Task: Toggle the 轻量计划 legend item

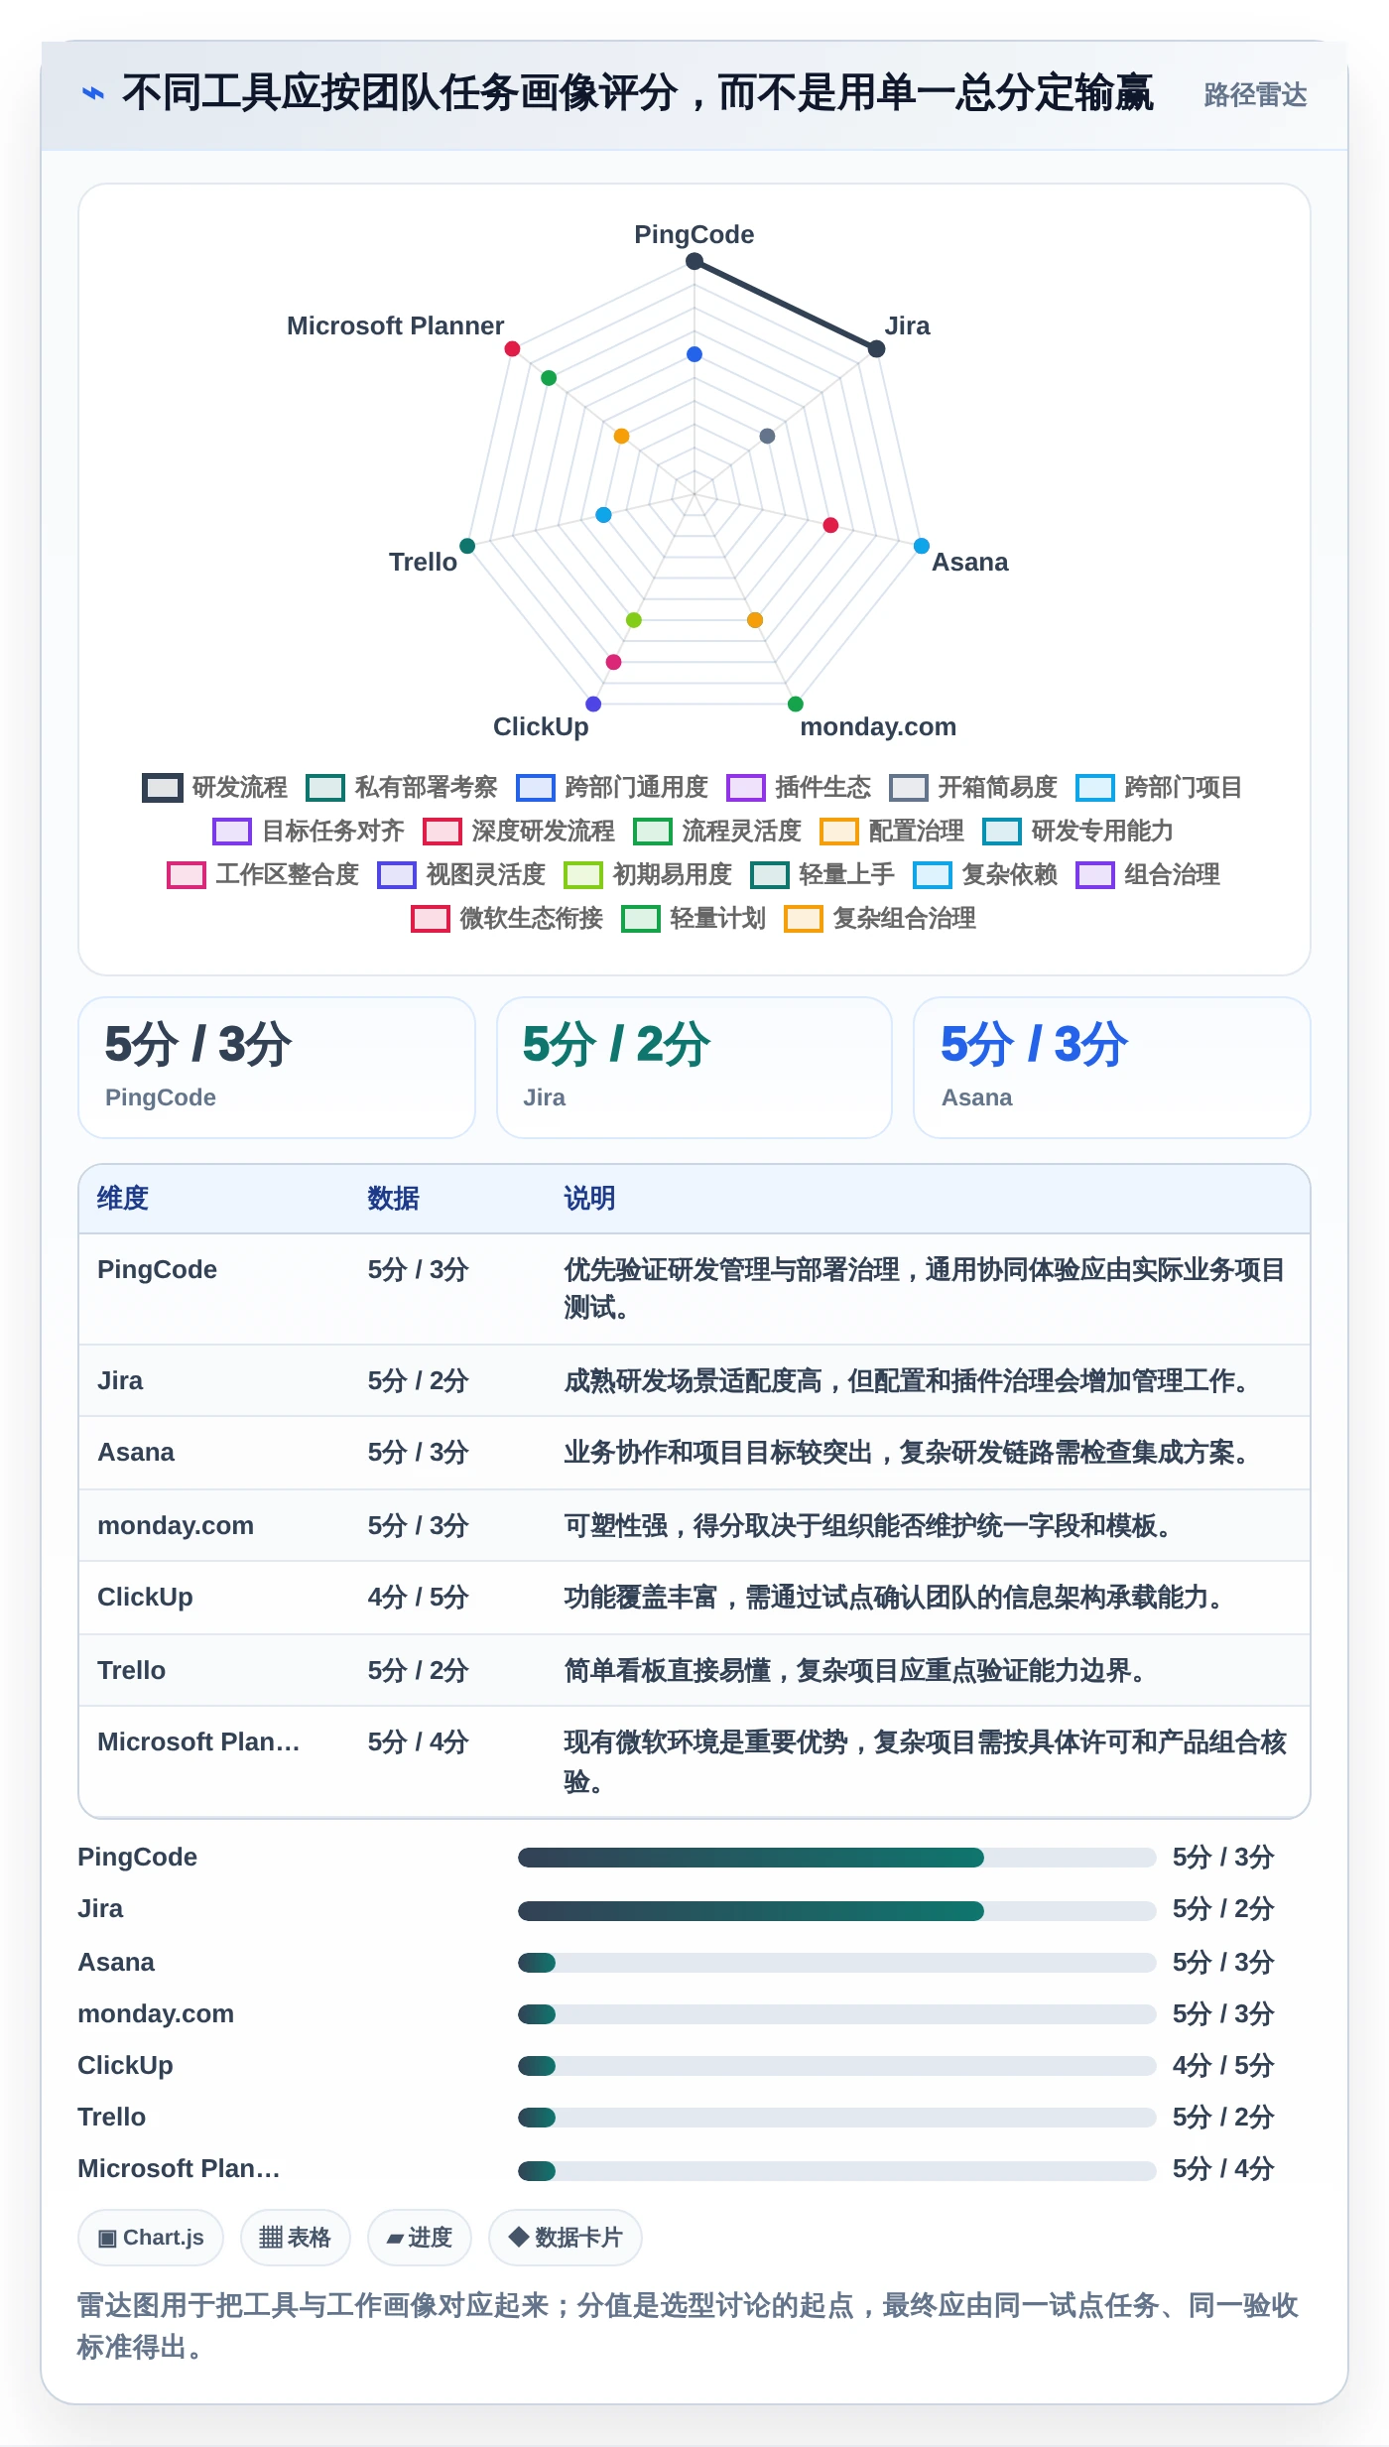Action: (694, 918)
